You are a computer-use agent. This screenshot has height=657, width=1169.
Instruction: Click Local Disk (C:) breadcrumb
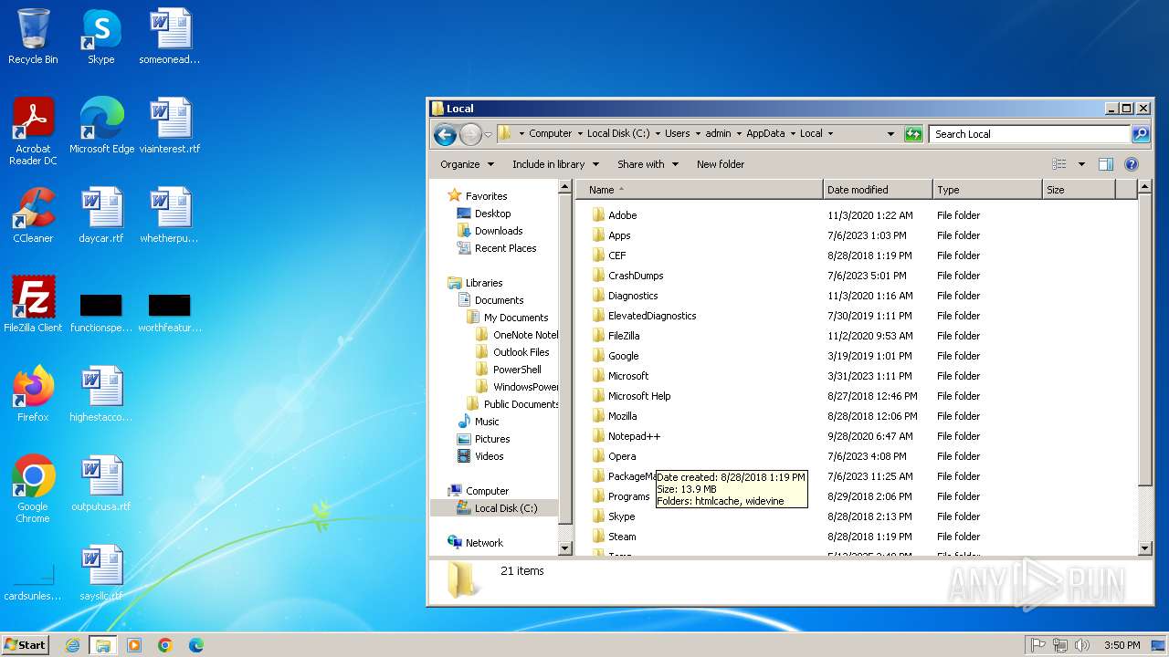pyautogui.click(x=618, y=133)
